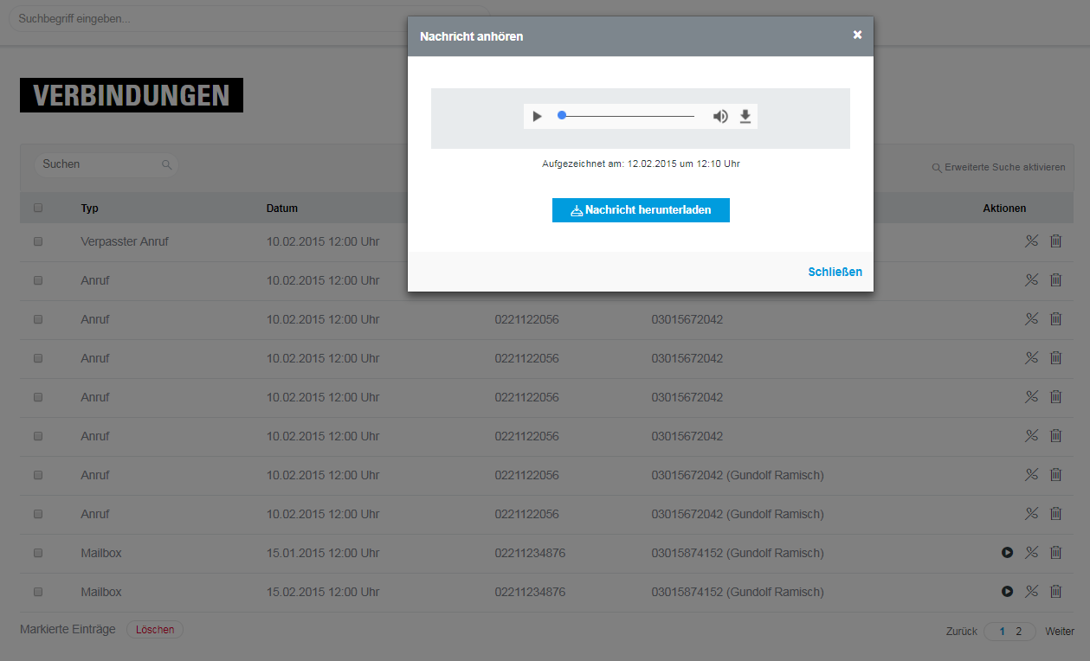Click the trash icon for 15.02.2015 Mailbox row
The width and height of the screenshot is (1090, 661).
(1055, 592)
